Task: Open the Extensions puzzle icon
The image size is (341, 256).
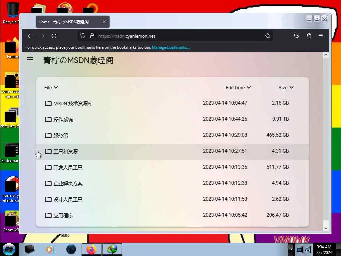Action: (x=309, y=36)
